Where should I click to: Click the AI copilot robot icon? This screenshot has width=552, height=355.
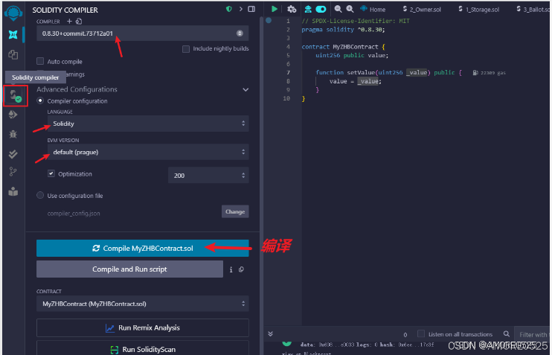(x=308, y=9)
